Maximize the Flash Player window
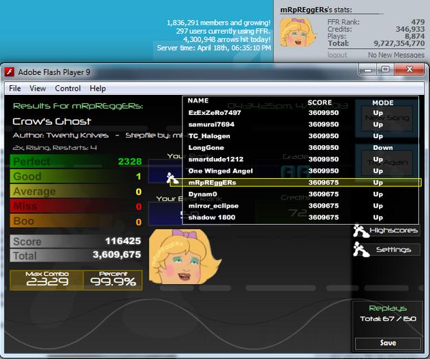This screenshot has width=430, height=359. pyautogui.click(x=385, y=69)
